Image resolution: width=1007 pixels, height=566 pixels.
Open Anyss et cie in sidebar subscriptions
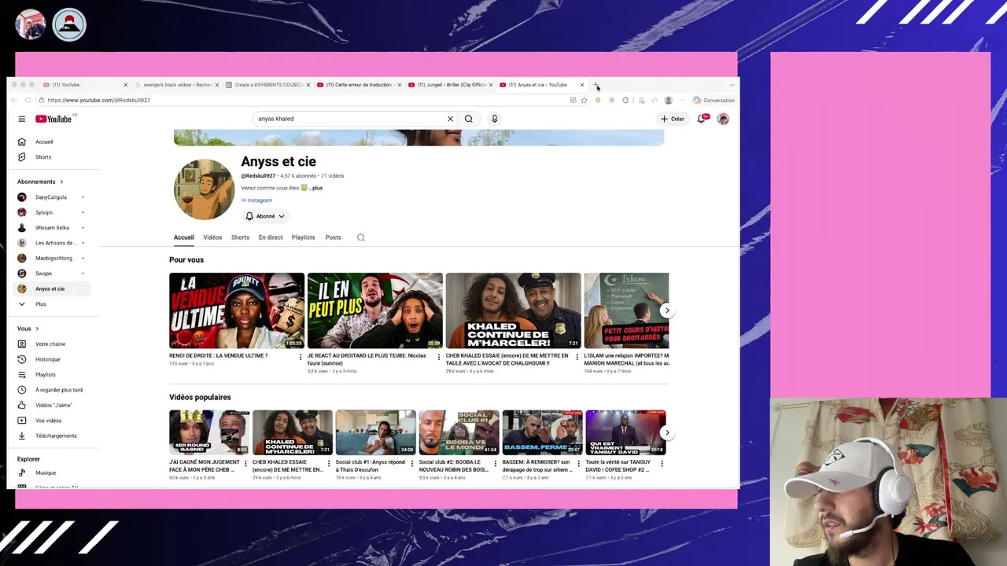tap(53, 289)
